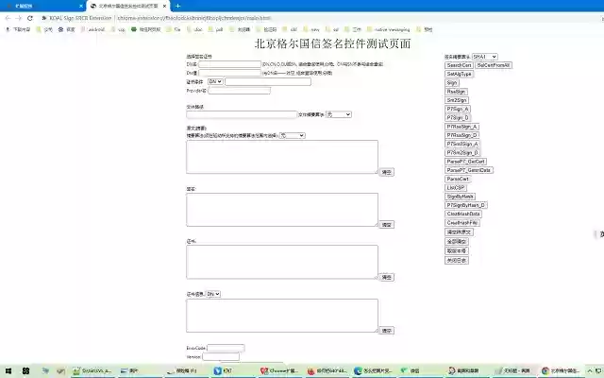Open the 下载内容 bookmark
Viewport: 604px width, 378px height.
point(18,29)
